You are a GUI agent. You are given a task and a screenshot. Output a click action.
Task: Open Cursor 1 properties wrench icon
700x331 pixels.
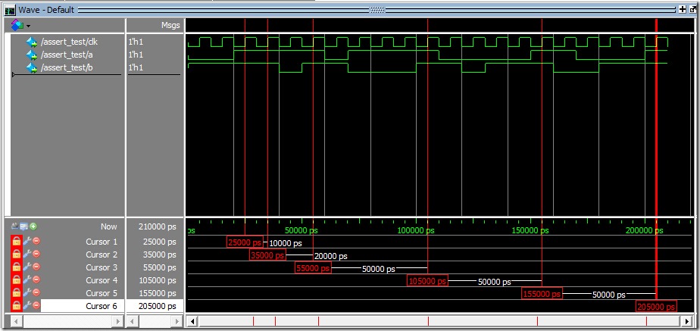pos(27,242)
